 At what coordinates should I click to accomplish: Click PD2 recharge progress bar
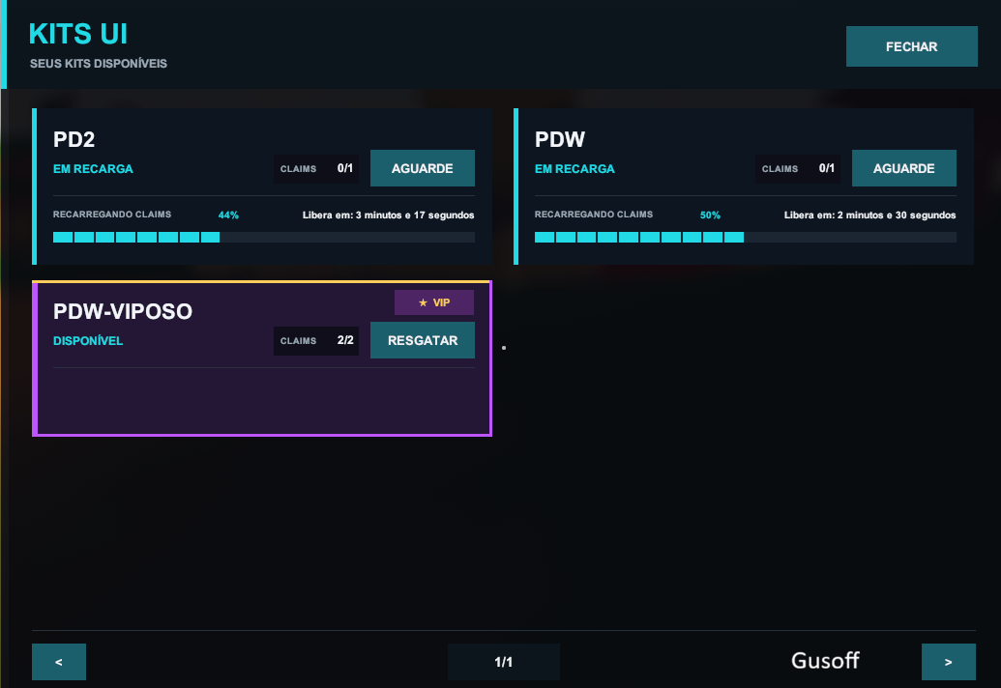click(x=264, y=237)
